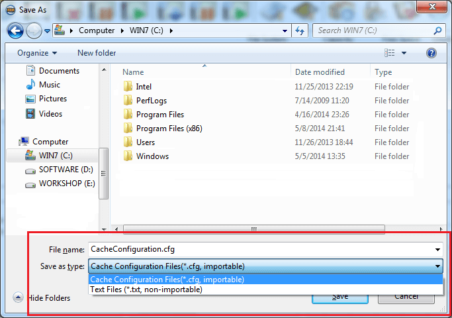Open Music library in the sidebar
This screenshot has width=452, height=318.
[x=50, y=85]
